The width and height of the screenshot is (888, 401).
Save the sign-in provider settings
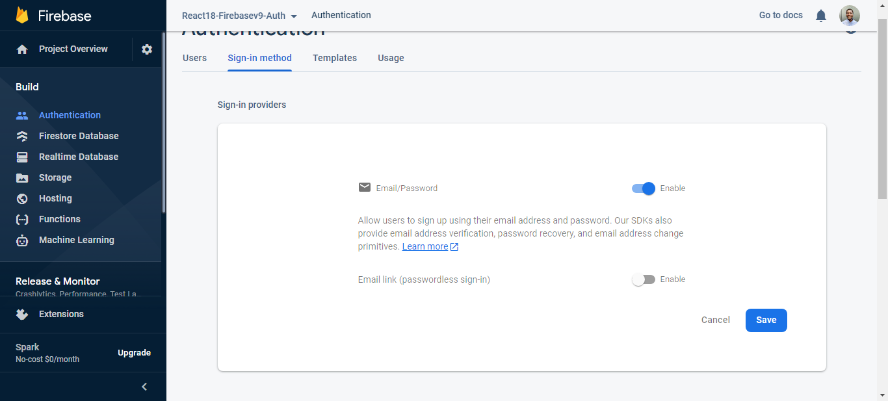766,320
